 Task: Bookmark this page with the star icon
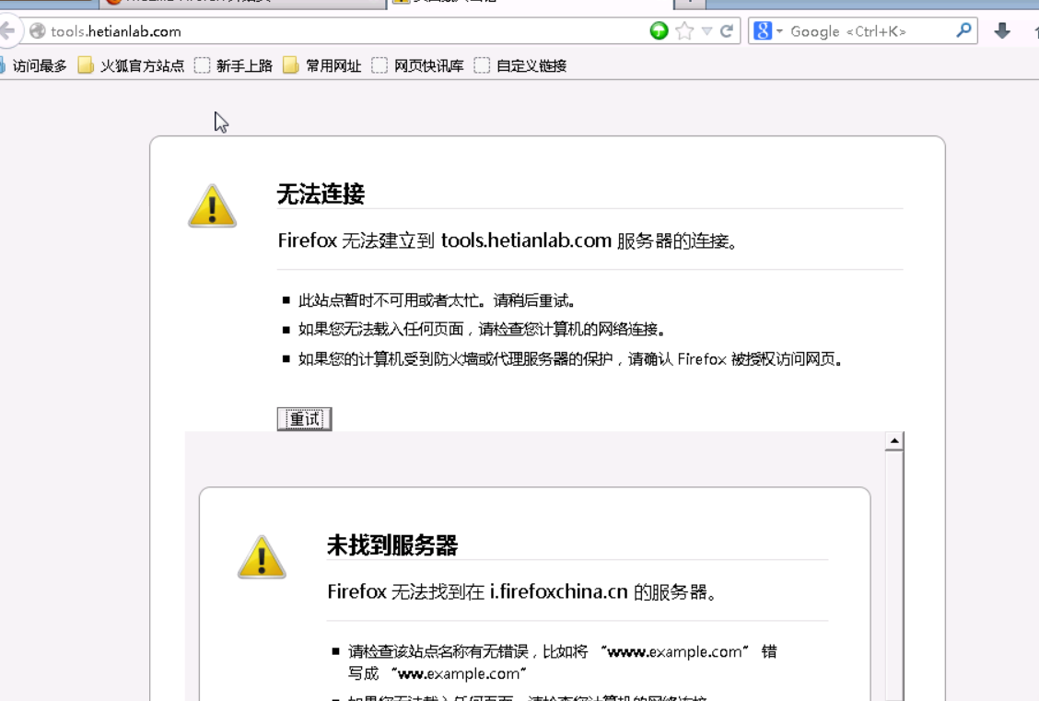click(684, 31)
